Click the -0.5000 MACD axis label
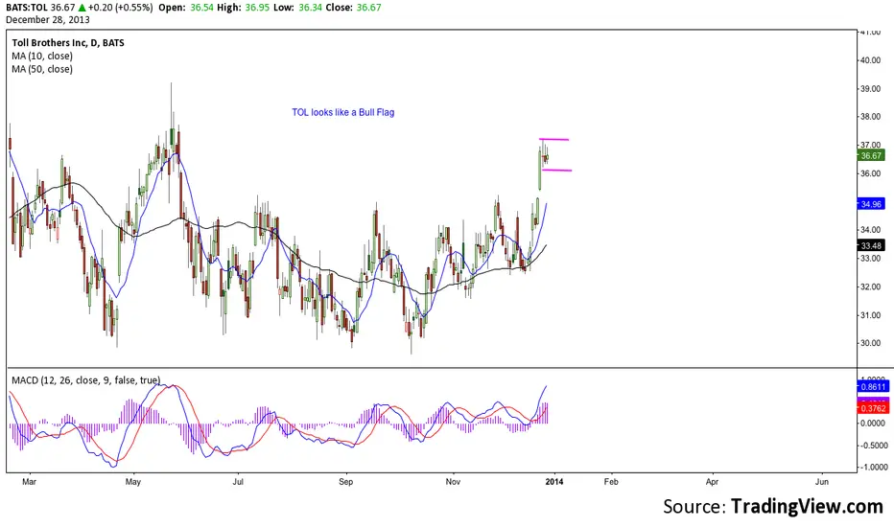The image size is (894, 527). coord(872,446)
